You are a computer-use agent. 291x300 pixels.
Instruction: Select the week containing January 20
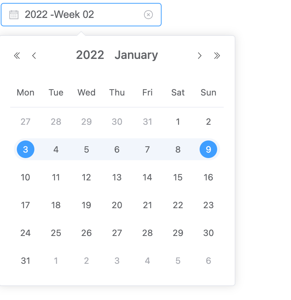click(x=117, y=205)
